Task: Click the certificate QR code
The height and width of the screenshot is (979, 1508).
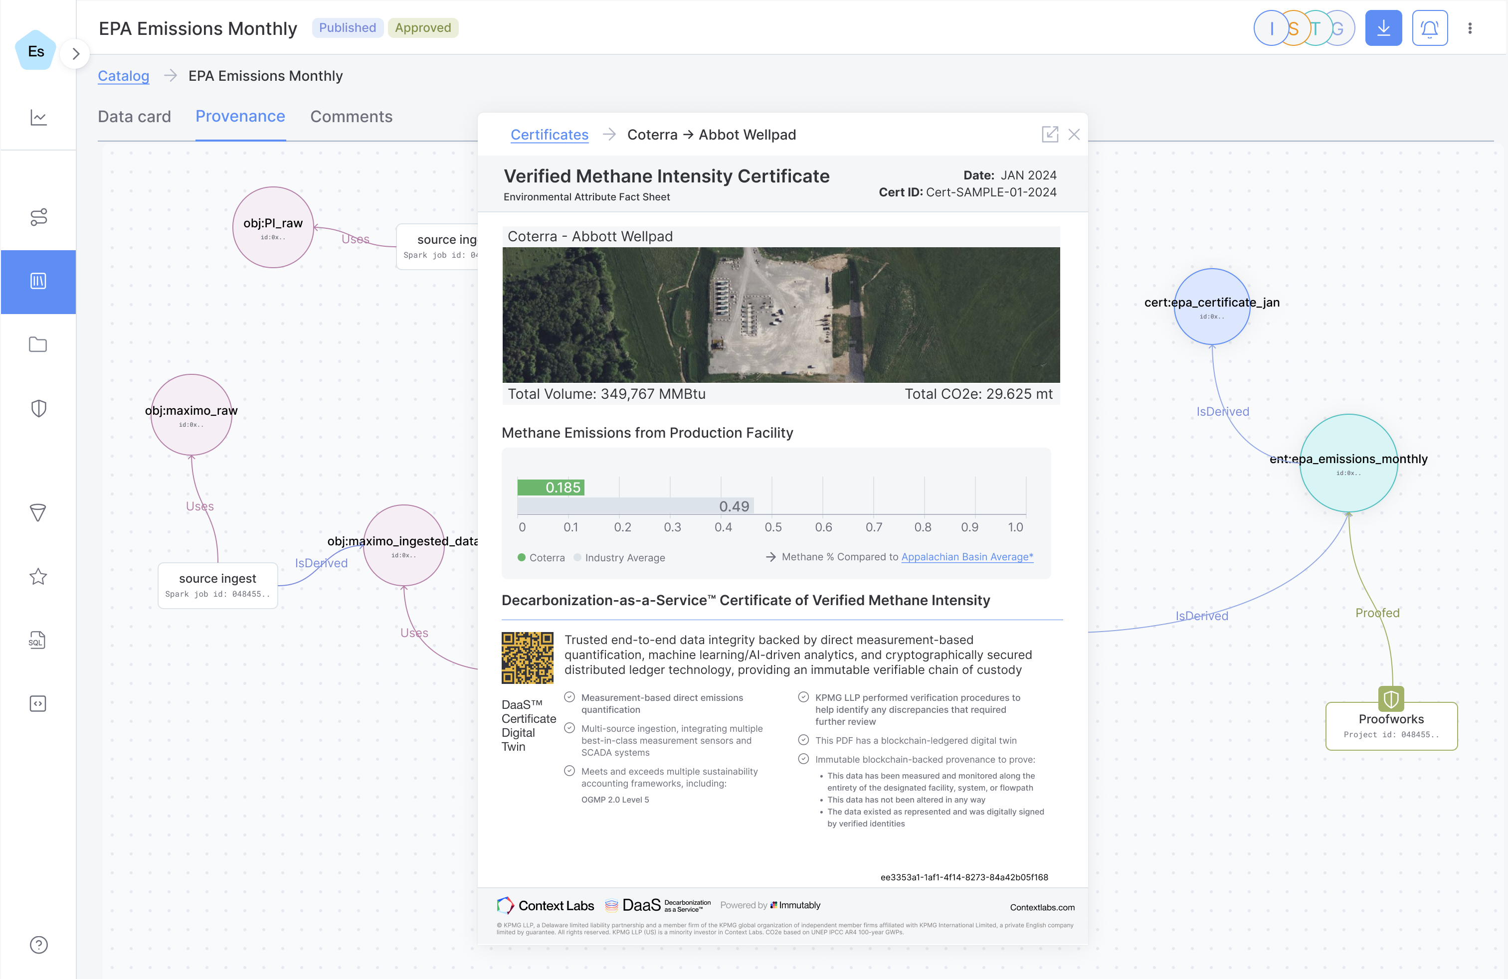Action: click(527, 657)
